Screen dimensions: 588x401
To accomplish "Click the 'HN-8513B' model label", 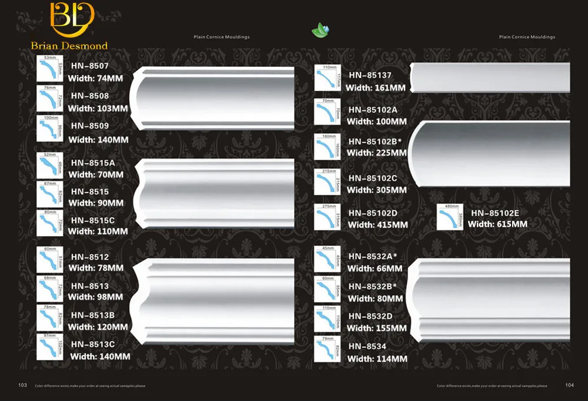I will coord(93,315).
